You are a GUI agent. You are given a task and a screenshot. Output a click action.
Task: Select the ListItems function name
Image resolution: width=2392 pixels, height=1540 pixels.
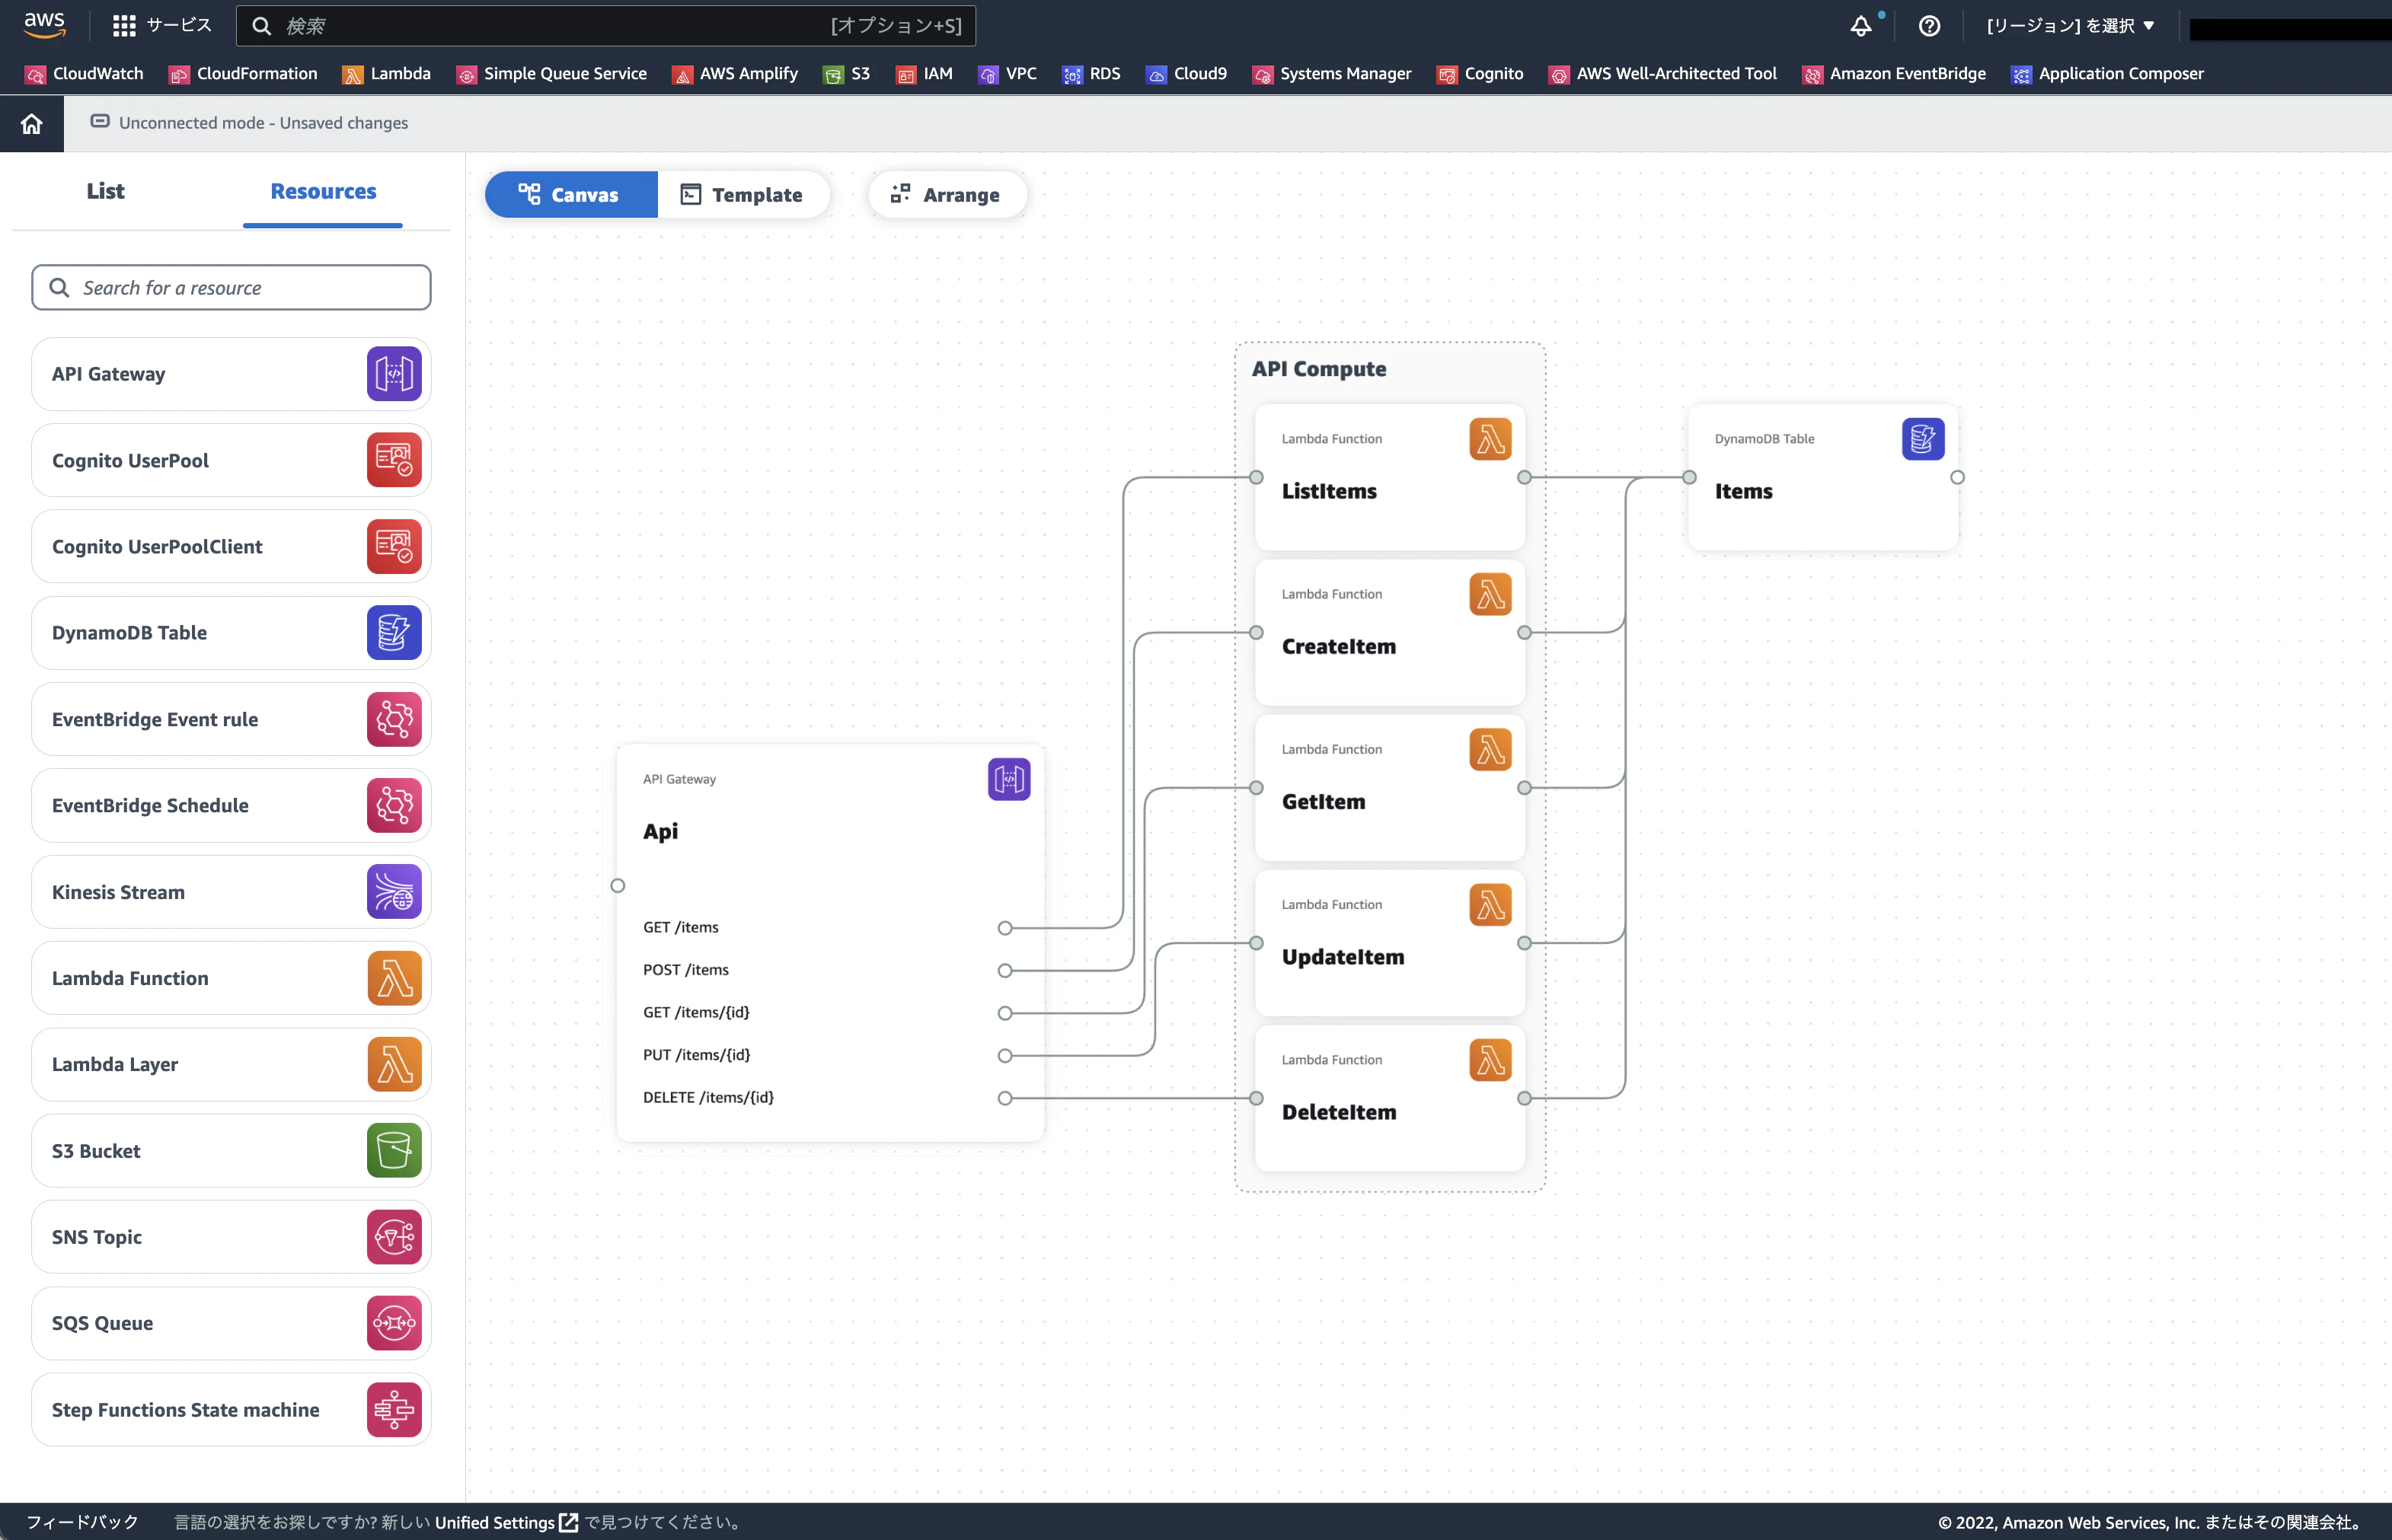pos(1330,491)
